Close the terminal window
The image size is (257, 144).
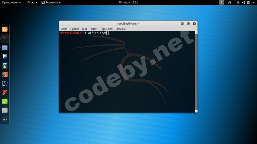tap(194, 24)
